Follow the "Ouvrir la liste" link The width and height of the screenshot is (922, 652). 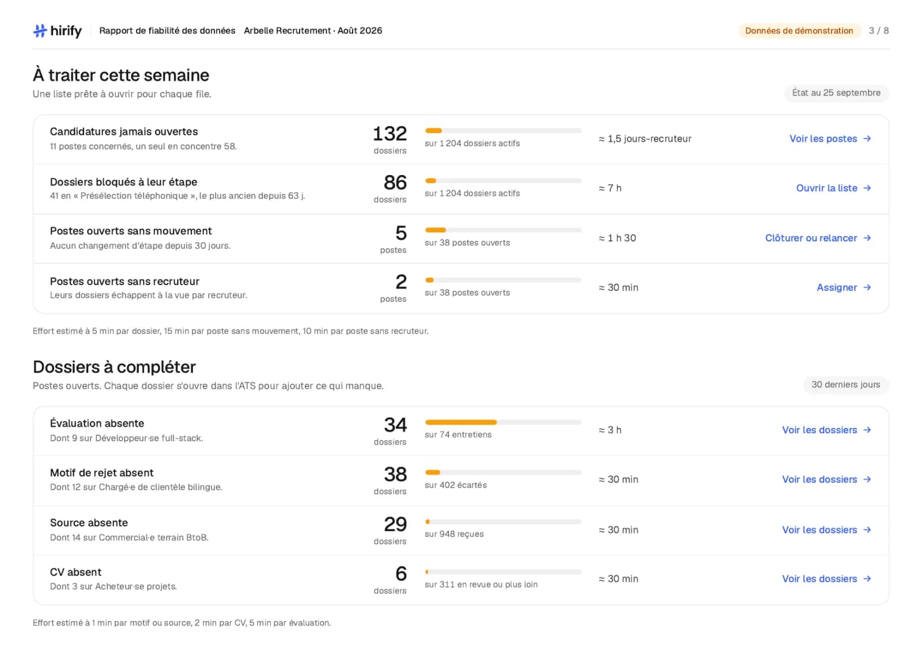(x=833, y=188)
